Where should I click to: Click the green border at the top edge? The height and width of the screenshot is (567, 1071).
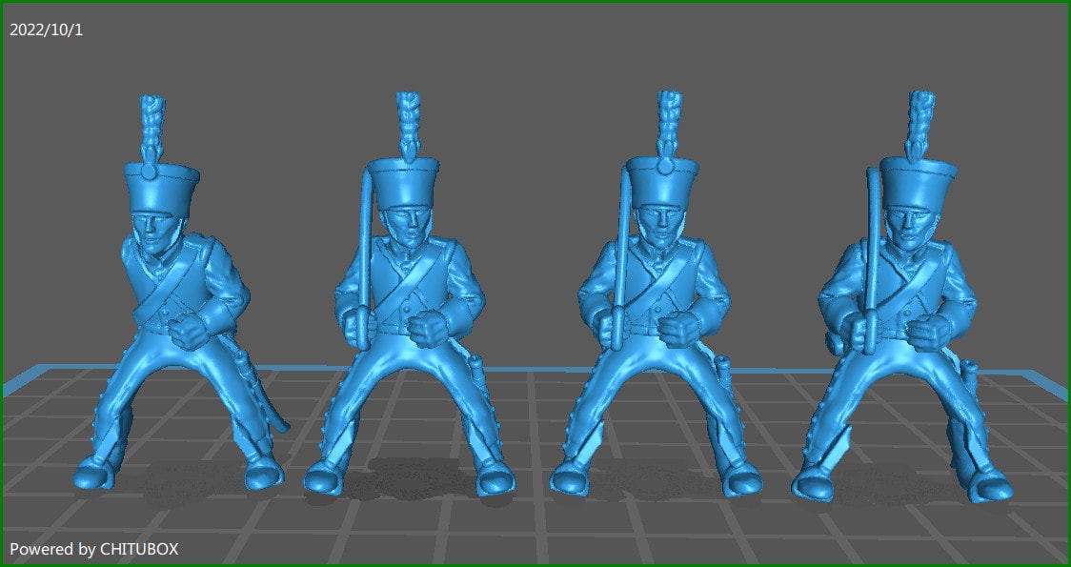[534, 3]
